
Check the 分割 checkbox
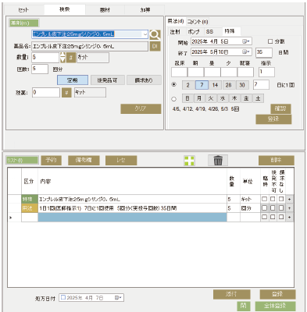tap(270, 41)
